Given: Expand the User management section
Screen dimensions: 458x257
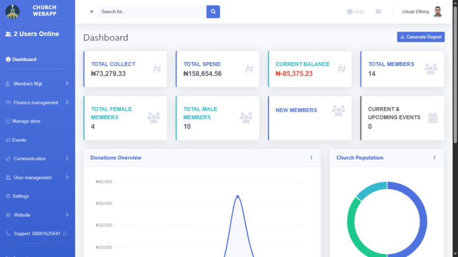Looking at the screenshot, I should 37,177.
